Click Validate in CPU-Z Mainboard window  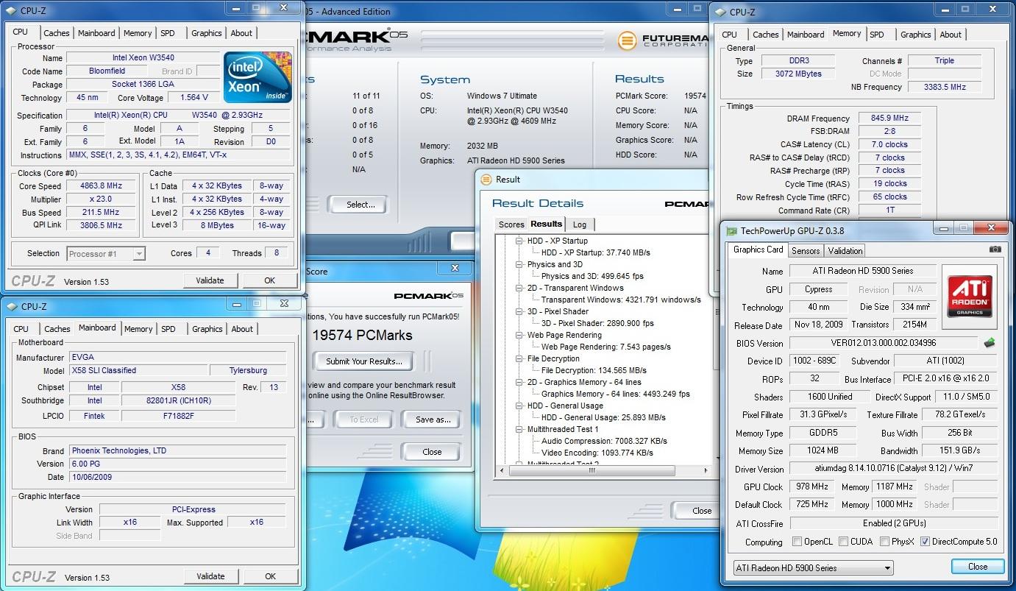[x=210, y=576]
